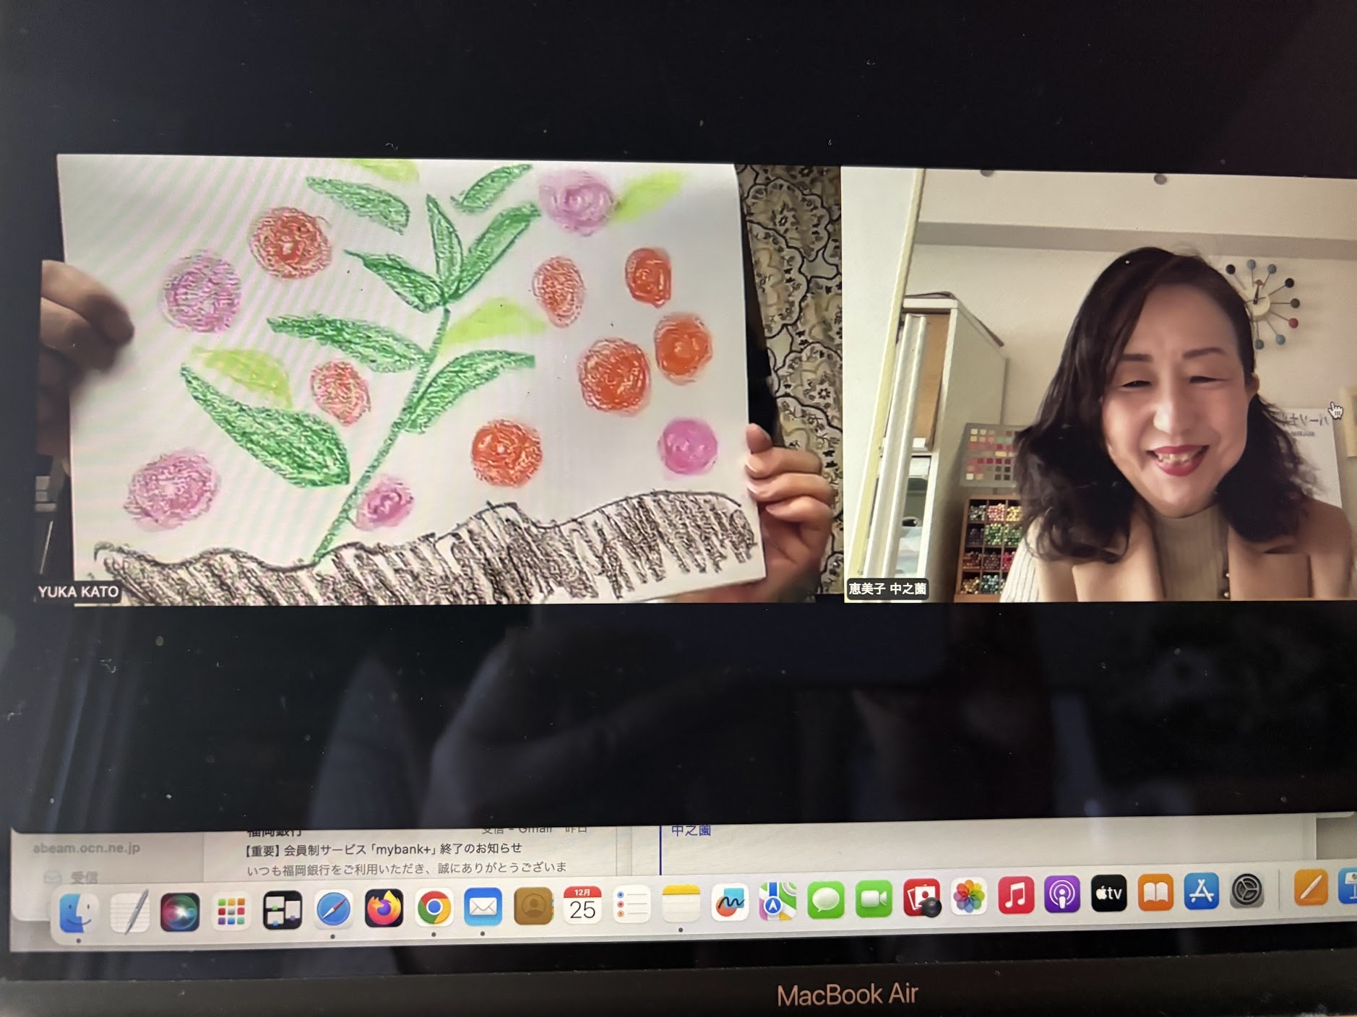Open Messages app
Viewport: 1357px width, 1017px height.
(x=825, y=900)
